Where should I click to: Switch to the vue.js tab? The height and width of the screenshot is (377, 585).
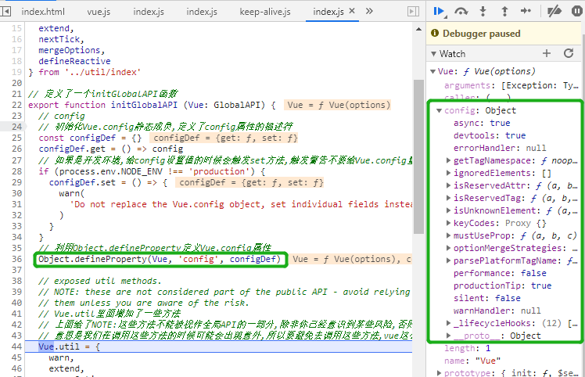click(99, 12)
